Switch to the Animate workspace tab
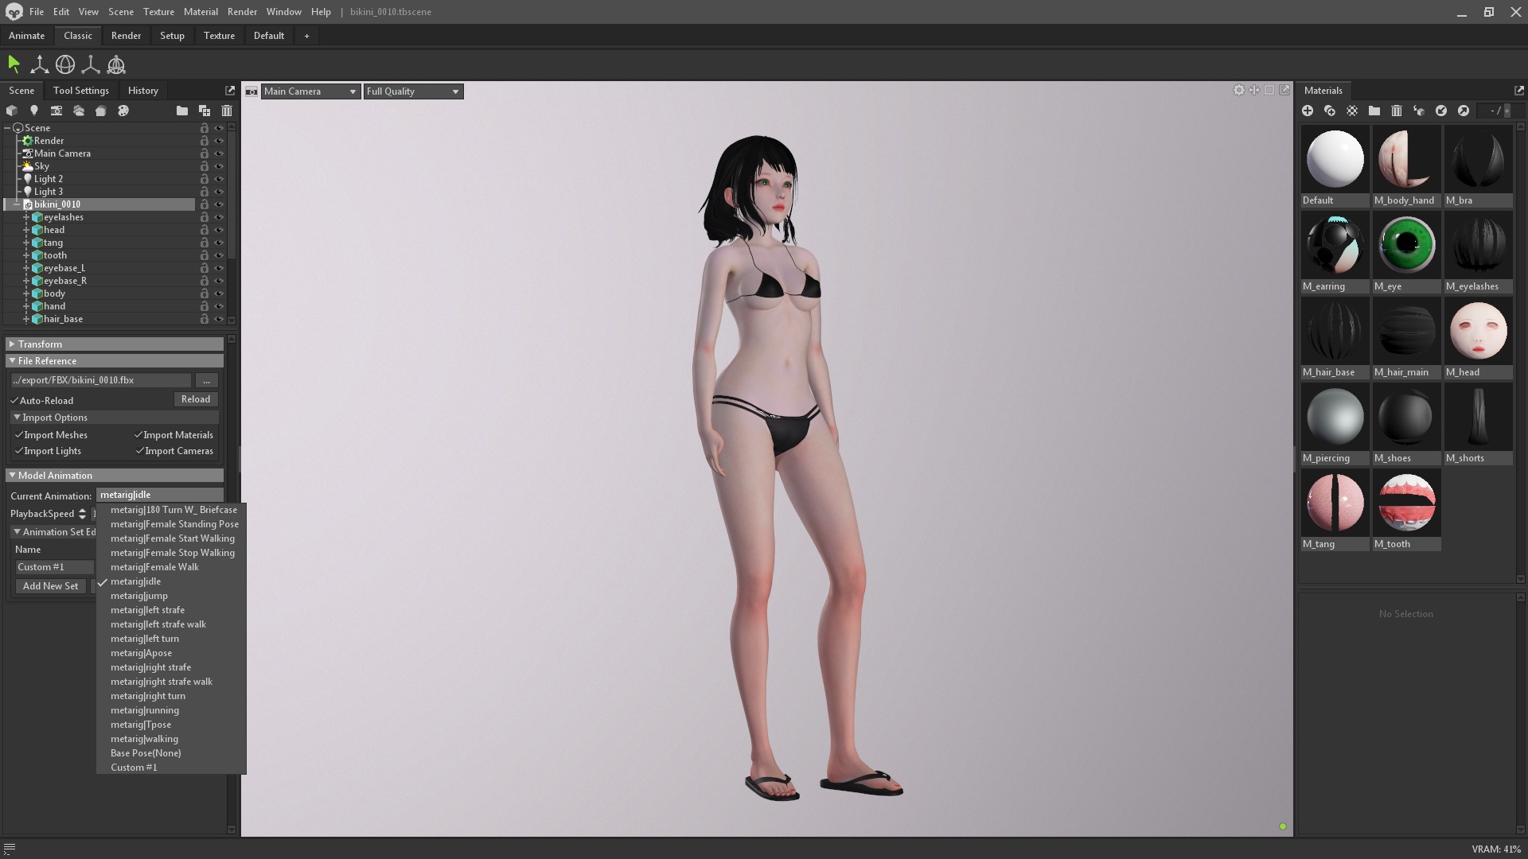The image size is (1528, 859). click(26, 36)
